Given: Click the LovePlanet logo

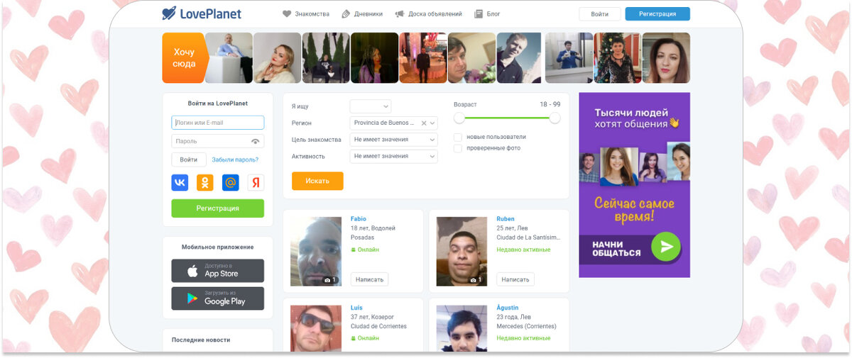Looking at the screenshot, I should [x=202, y=13].
